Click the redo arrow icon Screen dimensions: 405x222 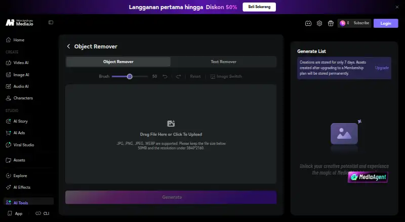tap(178, 77)
